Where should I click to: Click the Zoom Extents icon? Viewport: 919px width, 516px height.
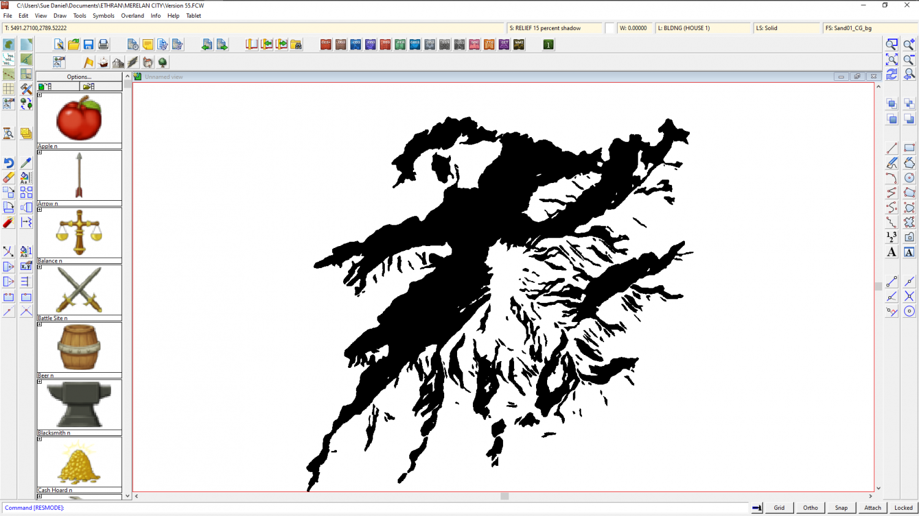click(x=892, y=59)
